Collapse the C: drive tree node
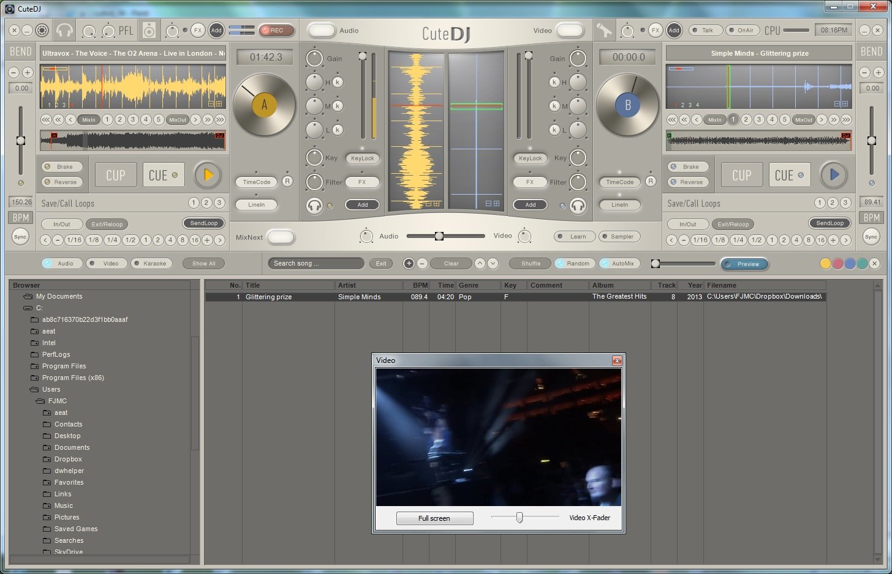The width and height of the screenshot is (892, 574). [28, 308]
